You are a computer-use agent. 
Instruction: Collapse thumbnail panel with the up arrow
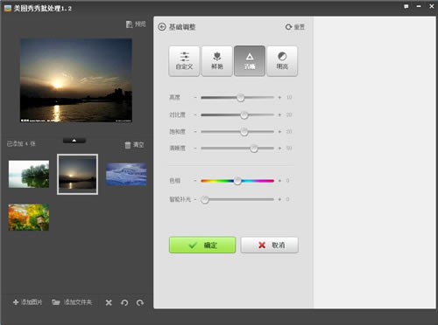(74, 141)
